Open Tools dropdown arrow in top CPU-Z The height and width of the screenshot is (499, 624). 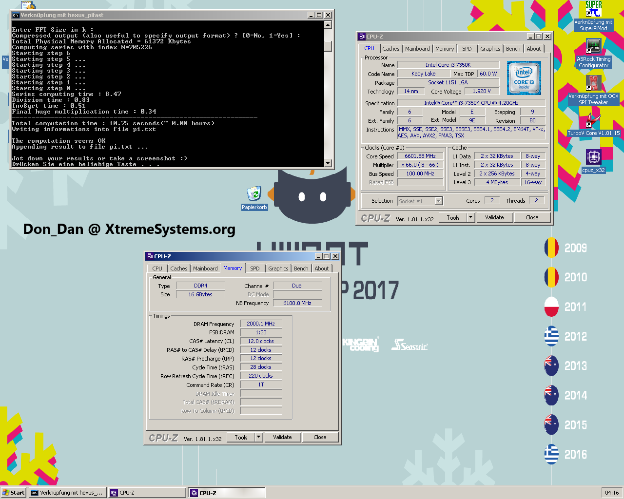[x=470, y=217]
